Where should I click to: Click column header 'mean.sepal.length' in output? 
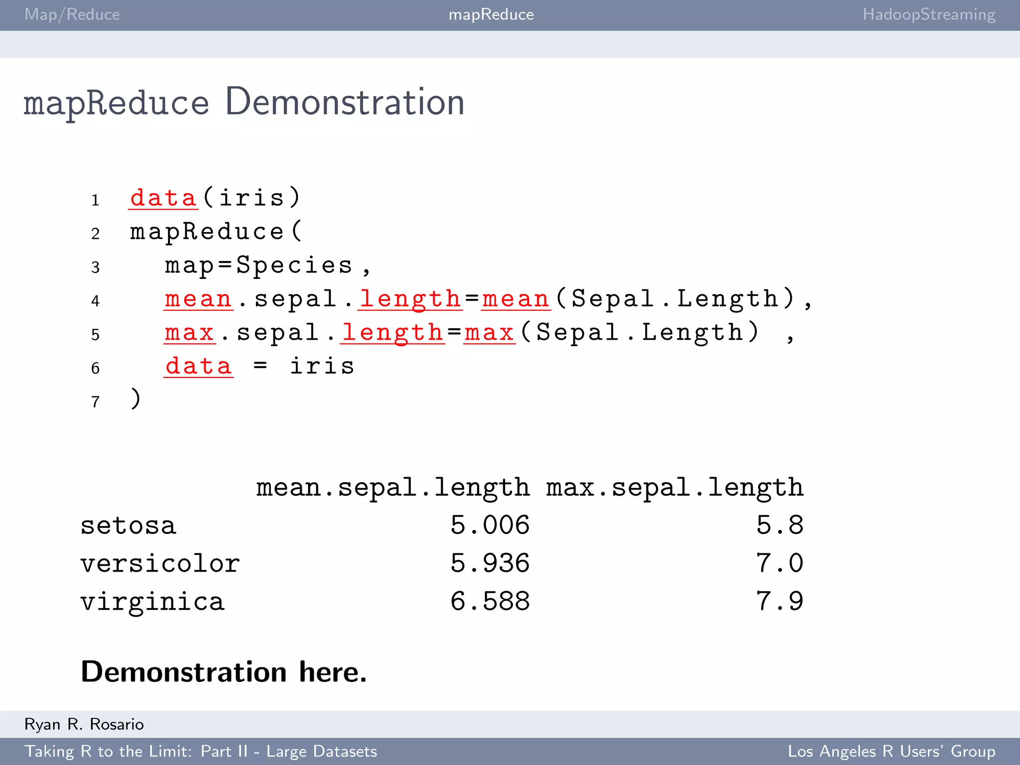tap(393, 488)
